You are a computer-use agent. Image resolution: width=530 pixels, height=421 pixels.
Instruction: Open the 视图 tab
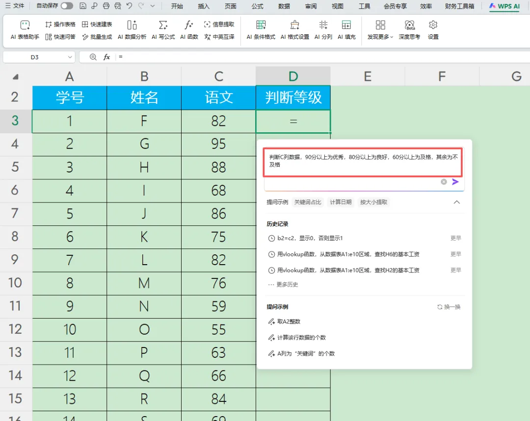pyautogui.click(x=337, y=6)
